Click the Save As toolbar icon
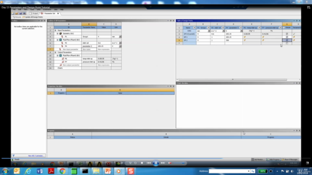 (x=24, y=13)
